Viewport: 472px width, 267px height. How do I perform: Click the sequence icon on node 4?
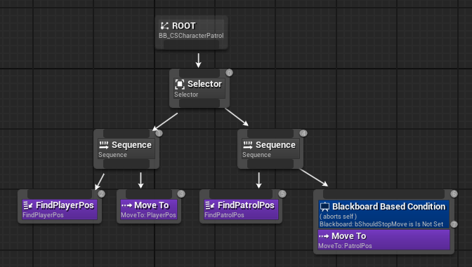[x=247, y=145]
